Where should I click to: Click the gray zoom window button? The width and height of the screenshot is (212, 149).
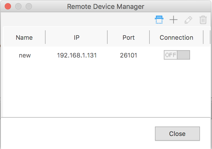(29, 6)
